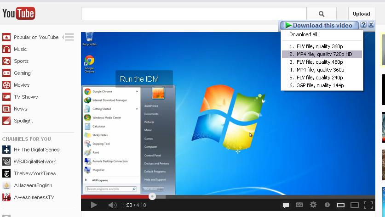Open the Movies category link

(x=22, y=85)
